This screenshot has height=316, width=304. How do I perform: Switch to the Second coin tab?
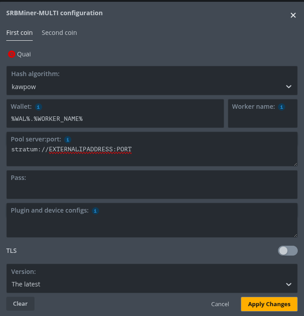pyautogui.click(x=59, y=33)
